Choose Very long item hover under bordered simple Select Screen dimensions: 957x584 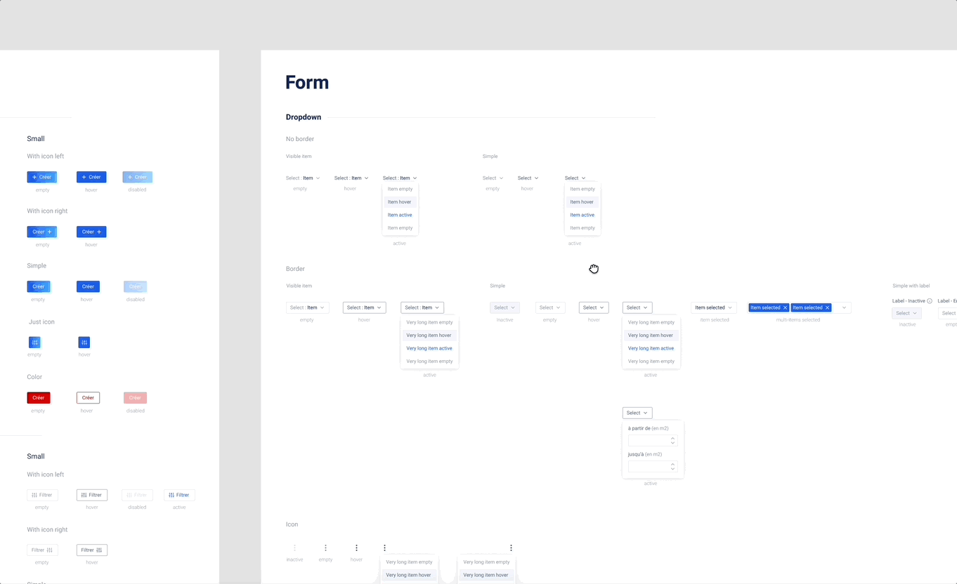[x=651, y=336]
